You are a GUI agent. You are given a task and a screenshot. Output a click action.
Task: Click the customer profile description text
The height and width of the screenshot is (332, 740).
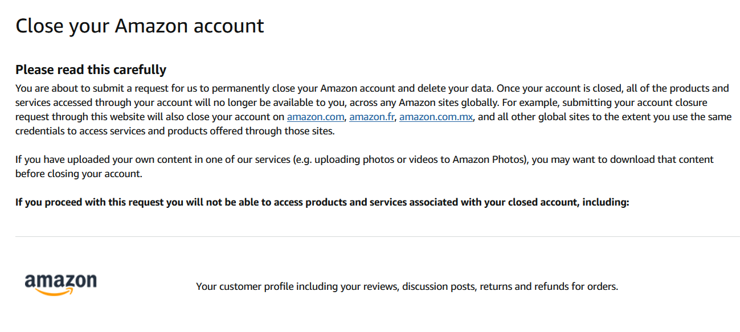point(406,286)
